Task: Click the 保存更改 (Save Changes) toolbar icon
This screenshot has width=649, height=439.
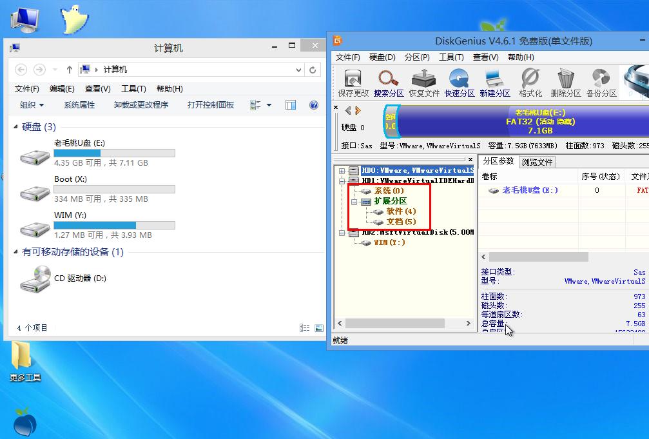Action: click(353, 83)
